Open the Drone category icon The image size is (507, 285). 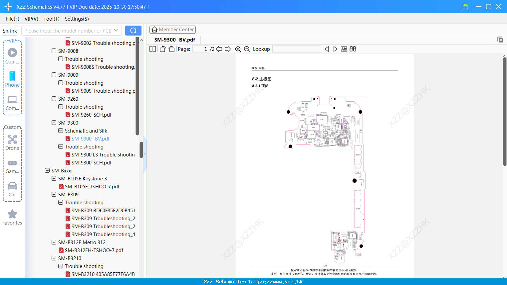[12, 139]
